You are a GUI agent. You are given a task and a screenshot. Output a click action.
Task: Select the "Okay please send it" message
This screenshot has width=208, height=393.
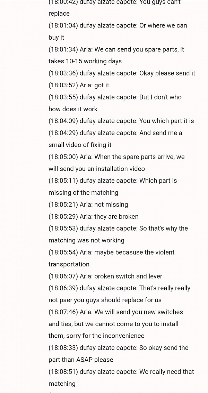tap(122, 73)
